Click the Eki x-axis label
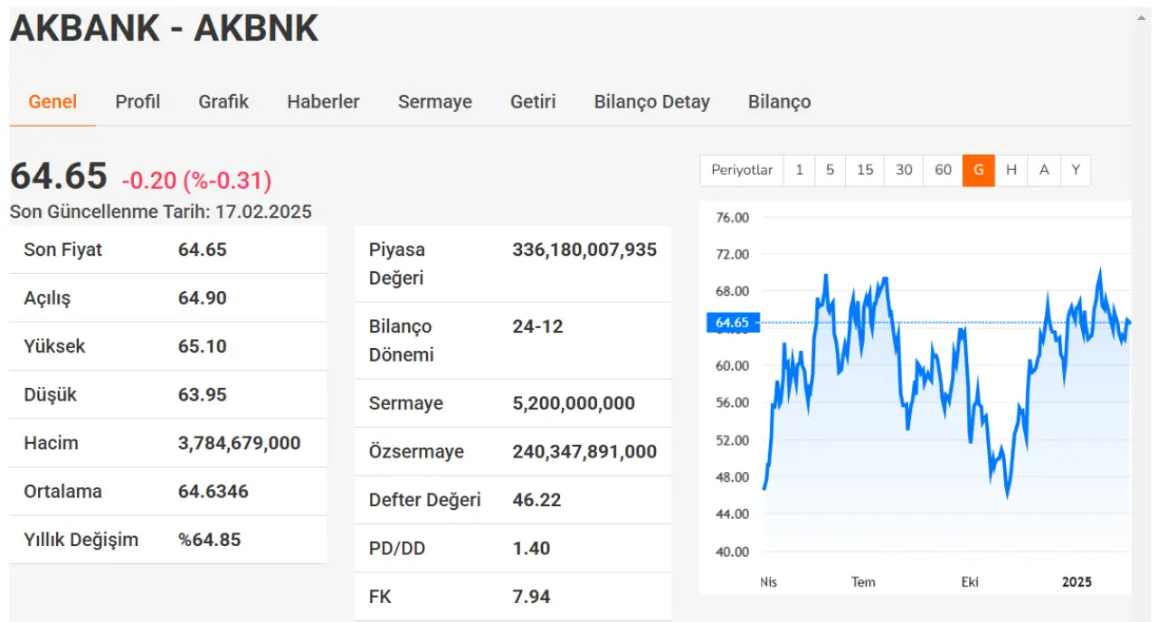1158x622 pixels. [x=970, y=582]
